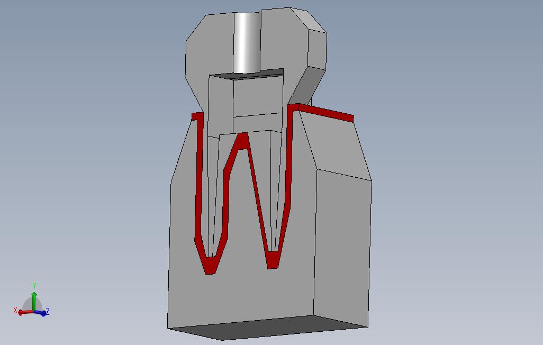Select the dark bottom face of the block
543x345 pixels.
click(x=268, y=328)
